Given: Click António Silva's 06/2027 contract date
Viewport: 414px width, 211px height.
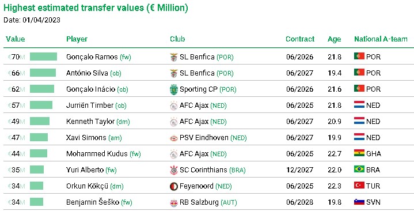Looking at the screenshot, I should pyautogui.click(x=299, y=73).
